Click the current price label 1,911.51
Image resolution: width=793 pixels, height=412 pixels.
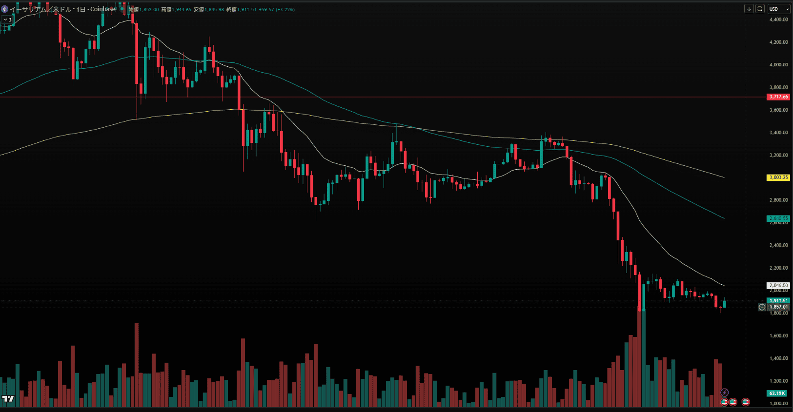(x=778, y=301)
